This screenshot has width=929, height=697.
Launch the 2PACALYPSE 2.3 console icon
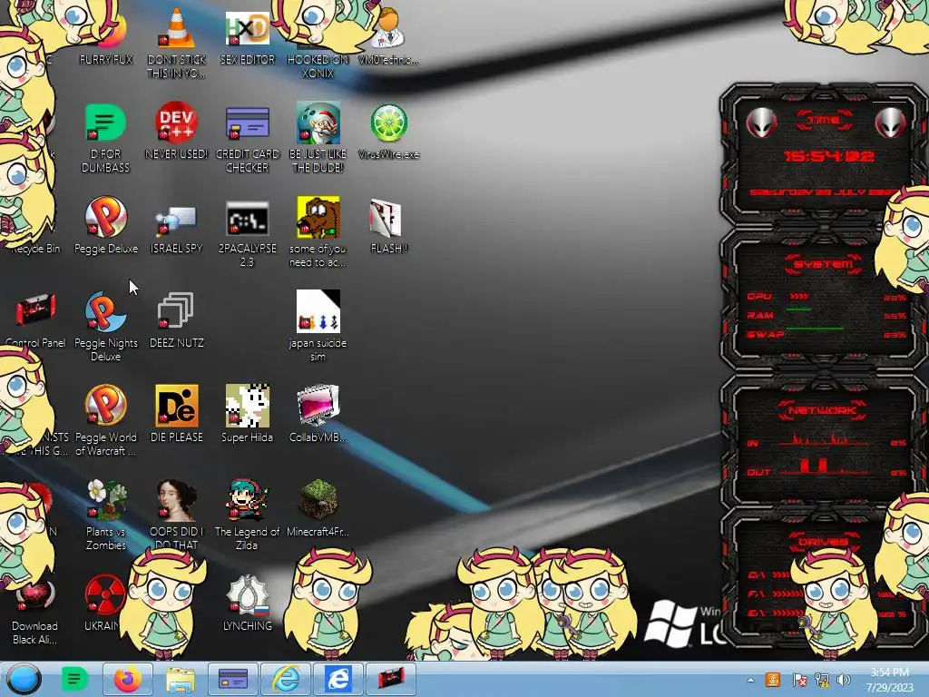tap(248, 218)
